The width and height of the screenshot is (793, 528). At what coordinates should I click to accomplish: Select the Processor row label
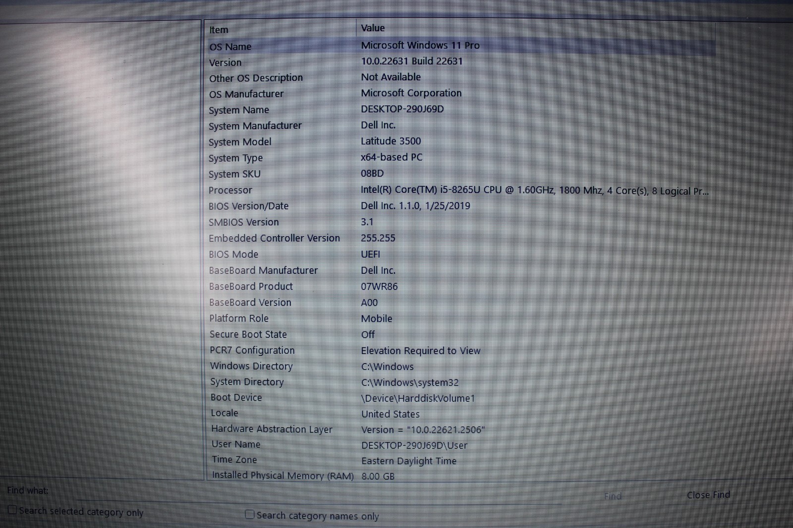230,190
